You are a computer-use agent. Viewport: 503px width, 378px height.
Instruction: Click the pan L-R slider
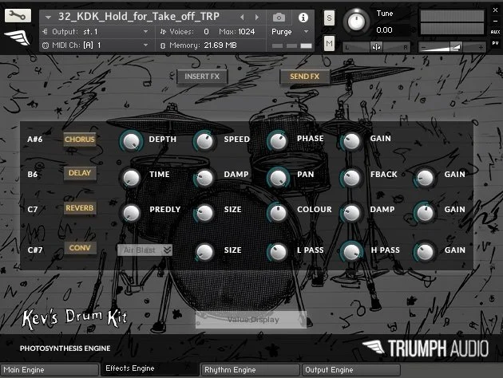click(377, 47)
